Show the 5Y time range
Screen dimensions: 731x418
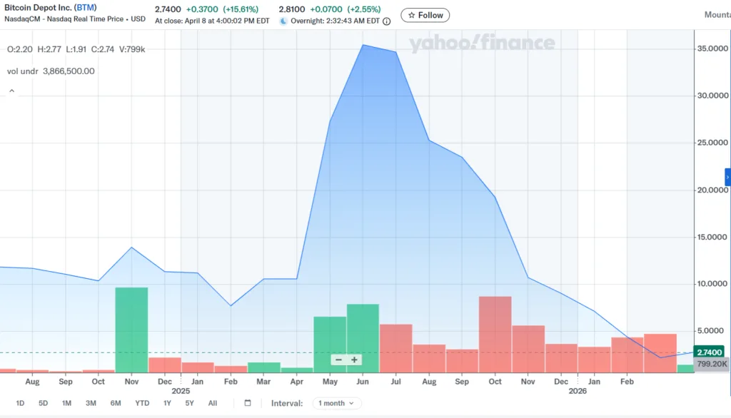point(189,403)
